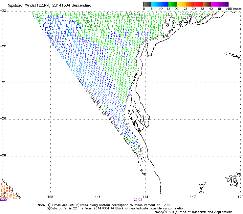Click the purple "23:03" pass time label
This screenshot has width=243, height=214.
click(x=138, y=200)
